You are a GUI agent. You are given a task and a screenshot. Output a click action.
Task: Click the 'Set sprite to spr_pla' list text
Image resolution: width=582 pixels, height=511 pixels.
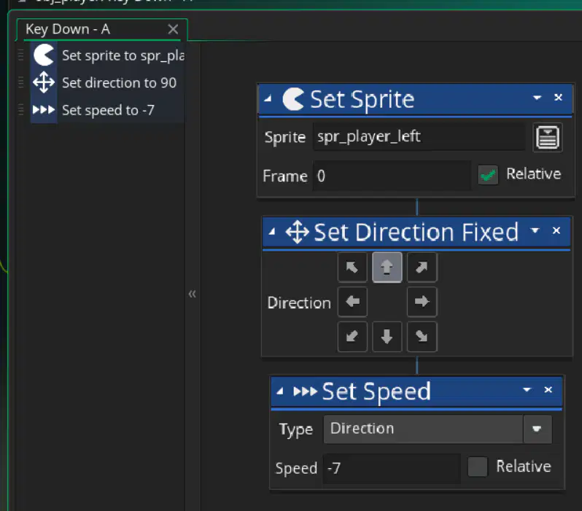[123, 55]
